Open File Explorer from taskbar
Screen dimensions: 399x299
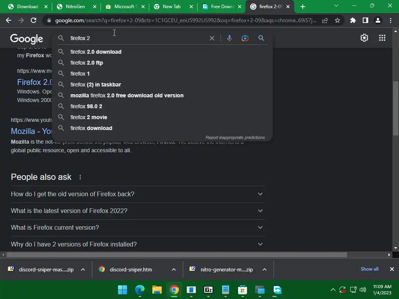pyautogui.click(x=157, y=290)
